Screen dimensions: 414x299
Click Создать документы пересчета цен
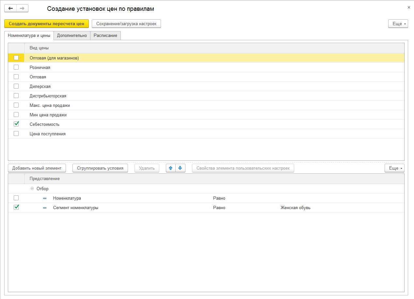click(x=46, y=24)
